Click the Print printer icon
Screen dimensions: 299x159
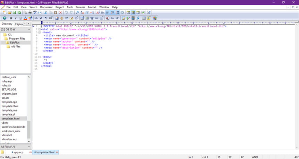(30, 12)
